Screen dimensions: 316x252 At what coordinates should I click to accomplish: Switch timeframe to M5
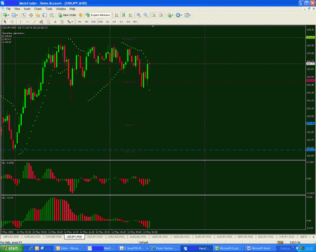86,22
